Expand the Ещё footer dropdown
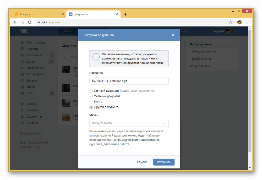The width and height of the screenshot is (262, 180). (39, 147)
